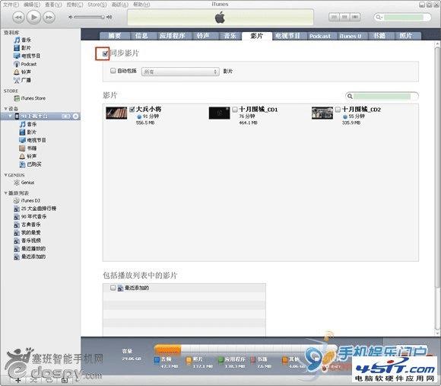Open 铃声 under the connected device
The width and height of the screenshot is (441, 386).
click(28, 156)
